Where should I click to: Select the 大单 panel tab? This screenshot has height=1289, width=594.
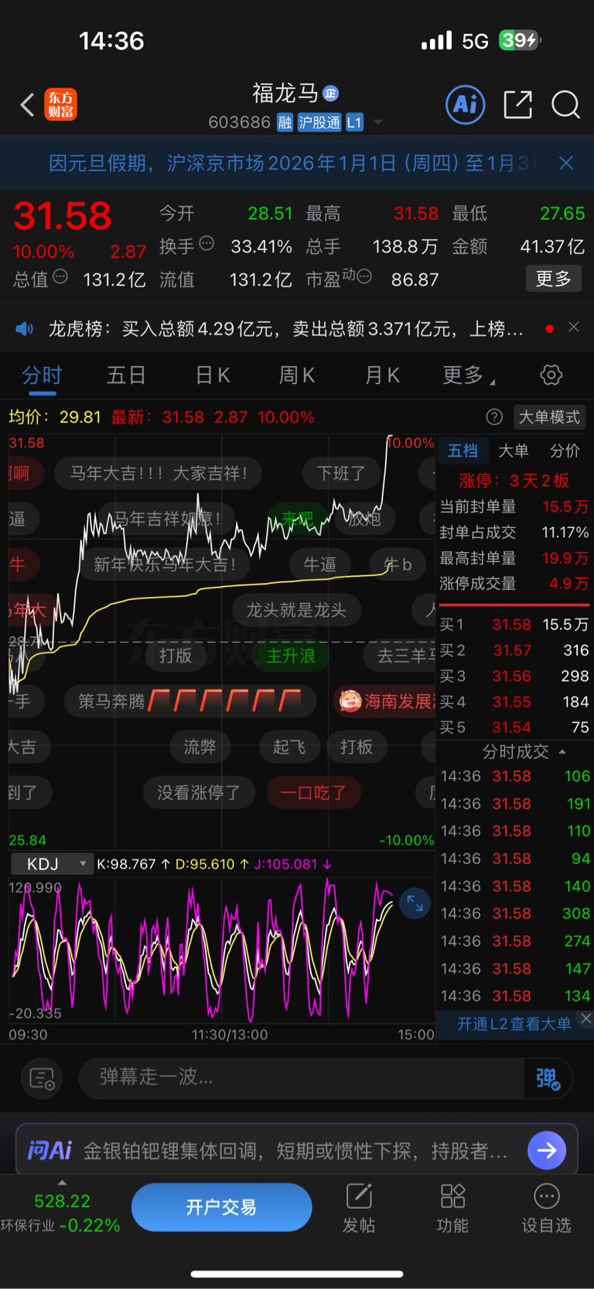click(x=514, y=451)
